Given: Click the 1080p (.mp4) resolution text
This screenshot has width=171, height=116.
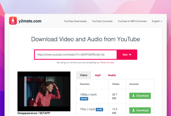Looking at the screenshot, I should pyautogui.click(x=88, y=94).
